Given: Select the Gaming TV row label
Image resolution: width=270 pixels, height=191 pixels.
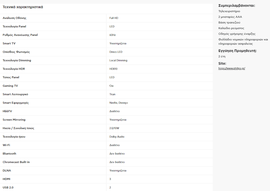Looking at the screenshot, I should tap(10, 86).
